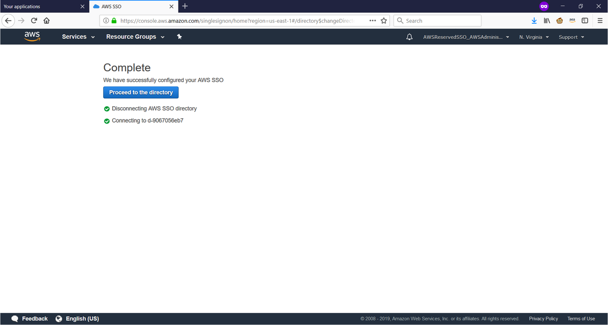
Task: Open a new tab with the plus icon
Action: click(x=185, y=6)
